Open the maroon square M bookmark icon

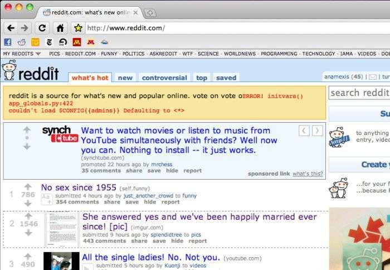coord(77,42)
